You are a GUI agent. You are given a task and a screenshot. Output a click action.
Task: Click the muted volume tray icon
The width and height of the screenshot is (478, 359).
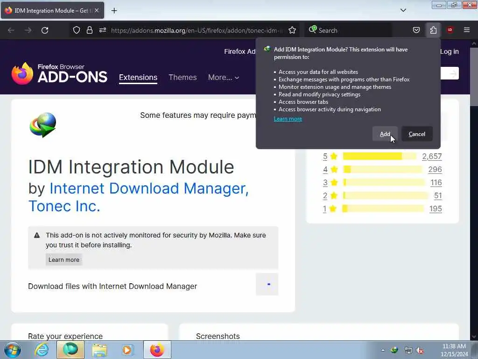[420, 351]
